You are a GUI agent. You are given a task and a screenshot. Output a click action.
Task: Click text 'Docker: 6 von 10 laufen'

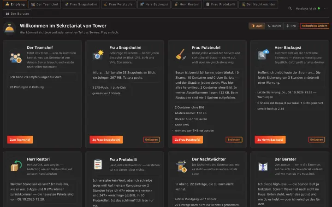pyautogui.click(x=191, y=119)
